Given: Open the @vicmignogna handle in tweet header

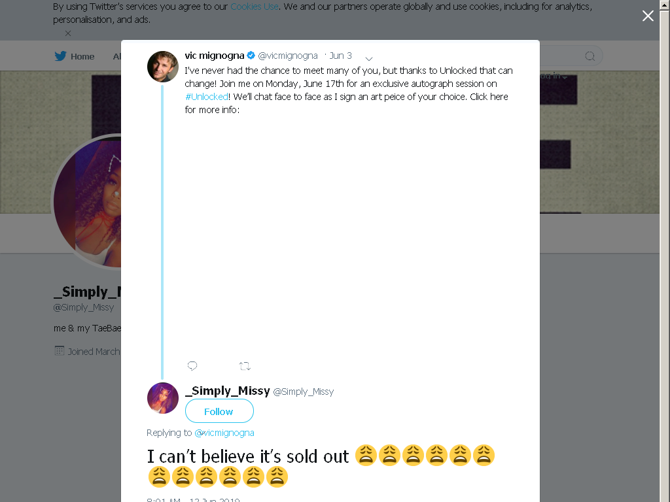Looking at the screenshot, I should pyautogui.click(x=288, y=56).
